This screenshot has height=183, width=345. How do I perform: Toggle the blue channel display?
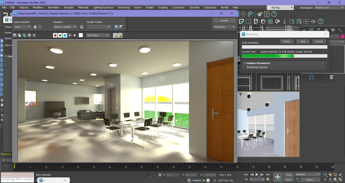point(65,35)
